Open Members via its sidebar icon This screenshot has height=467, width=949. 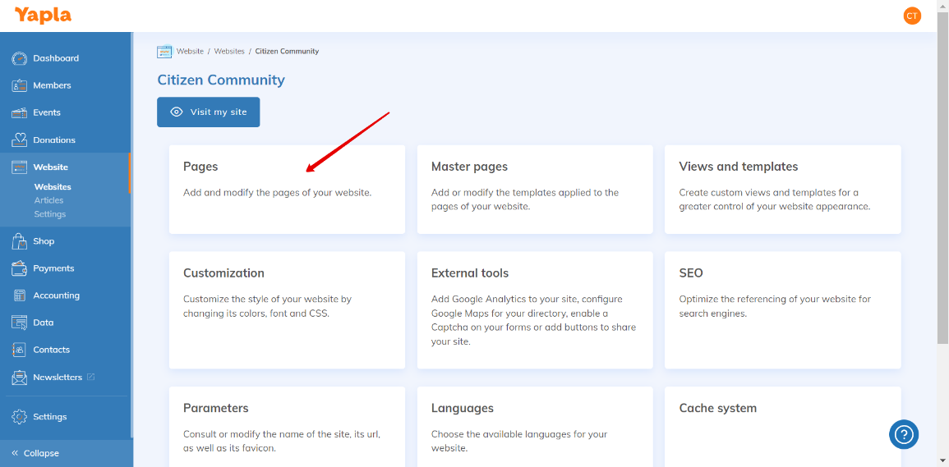click(19, 85)
